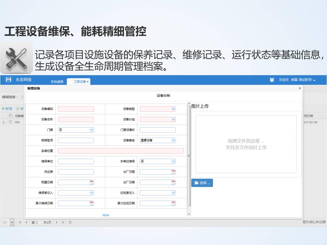Screen dimensions: 327x245
Task: Go to first page using pagination icon
Action: (x=20, y=223)
